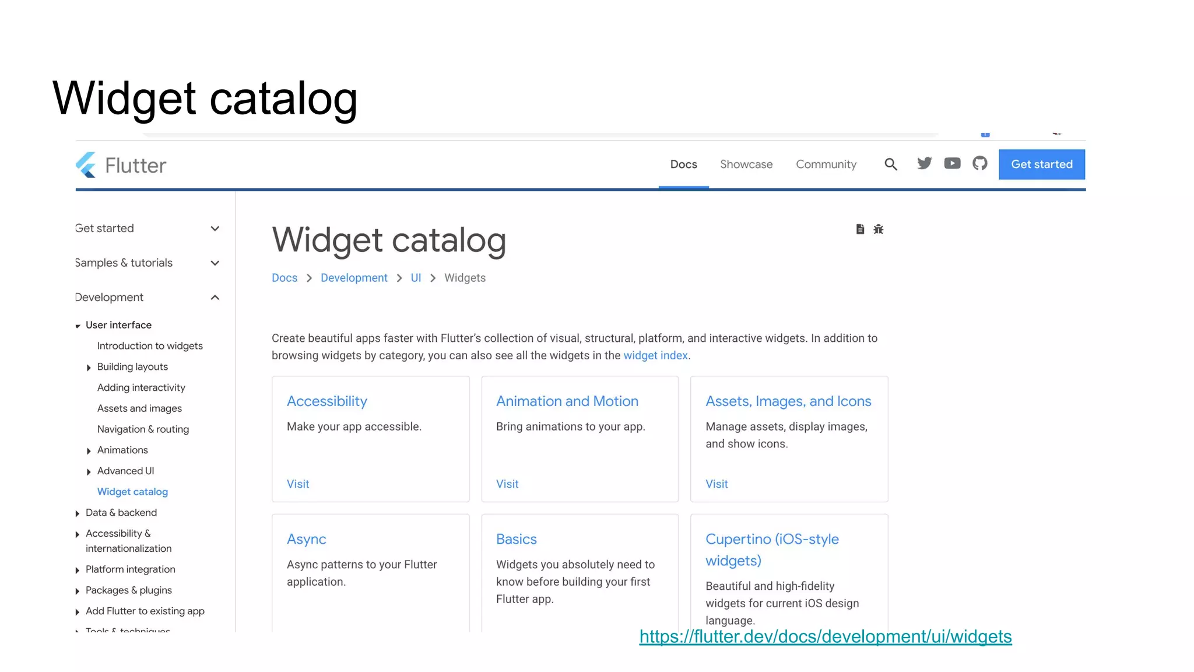This screenshot has height=672, width=1194.
Task: Click the view source document icon
Action: tap(860, 229)
